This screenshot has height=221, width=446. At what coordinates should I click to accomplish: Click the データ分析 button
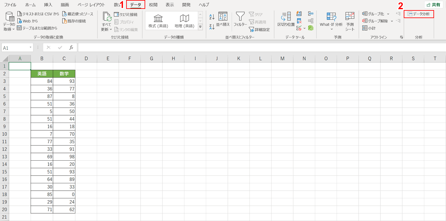click(x=419, y=14)
